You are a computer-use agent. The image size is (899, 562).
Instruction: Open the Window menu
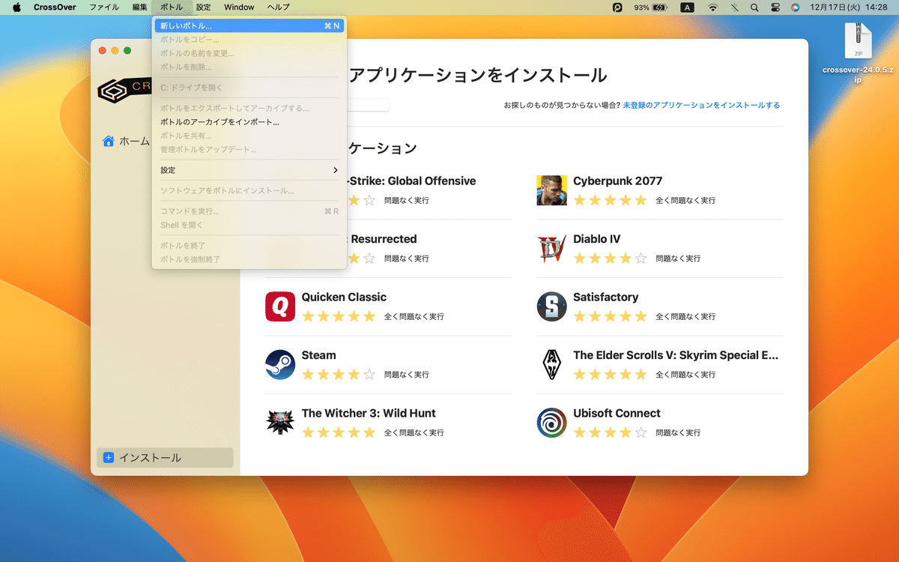[x=239, y=7]
